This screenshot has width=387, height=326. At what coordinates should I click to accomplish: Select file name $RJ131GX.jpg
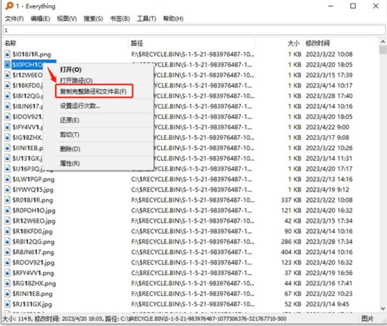32,304
